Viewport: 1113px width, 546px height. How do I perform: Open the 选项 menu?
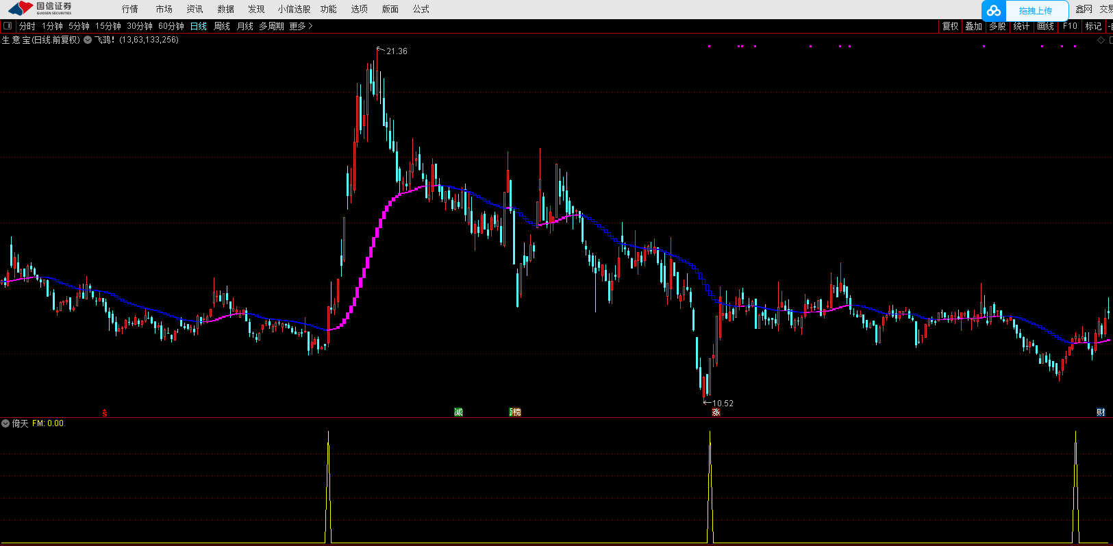pyautogui.click(x=359, y=9)
